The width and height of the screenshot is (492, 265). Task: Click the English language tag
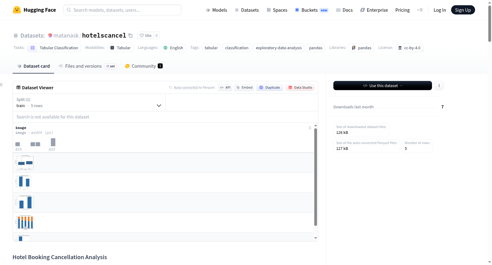tap(173, 48)
